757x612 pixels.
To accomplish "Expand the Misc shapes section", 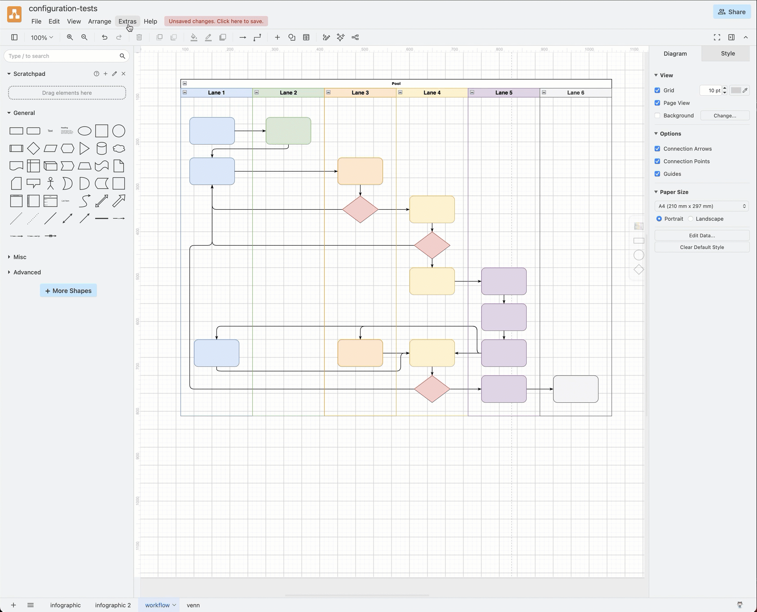I will click(x=9, y=257).
